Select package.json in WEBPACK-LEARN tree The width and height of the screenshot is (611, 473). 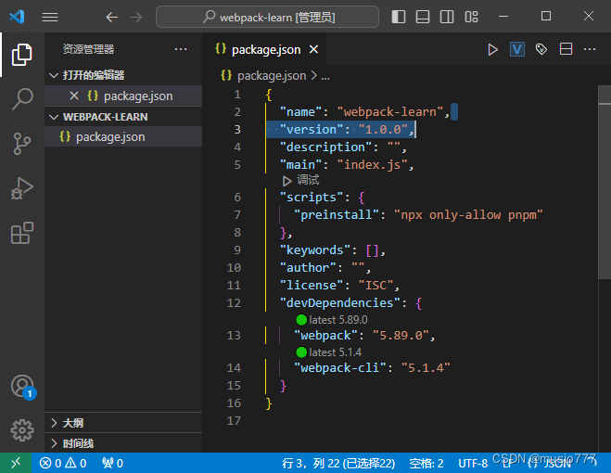pos(123,137)
